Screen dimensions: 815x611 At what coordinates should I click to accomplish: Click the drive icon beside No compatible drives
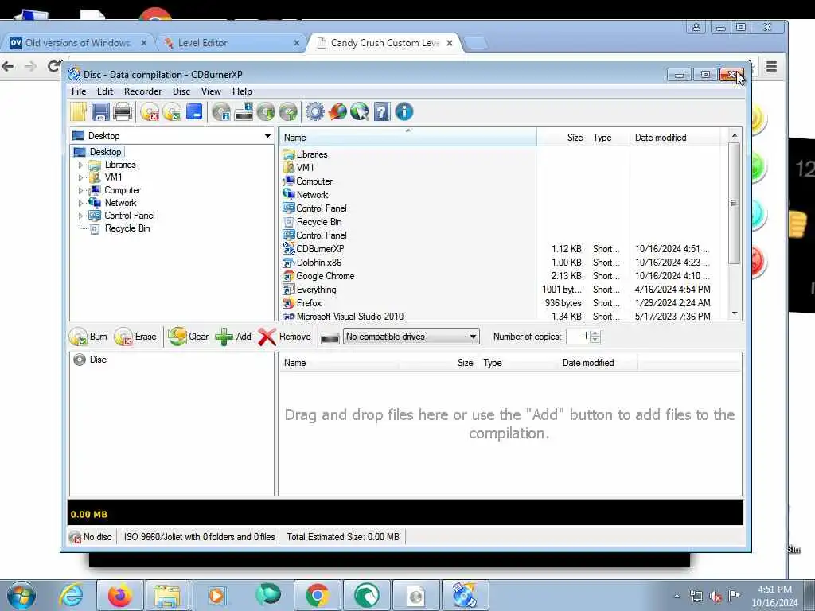point(330,337)
